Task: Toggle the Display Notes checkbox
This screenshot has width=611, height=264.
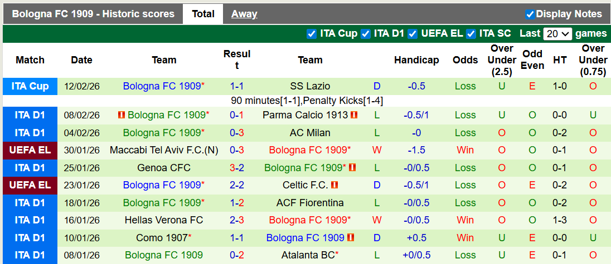Action: [530, 14]
